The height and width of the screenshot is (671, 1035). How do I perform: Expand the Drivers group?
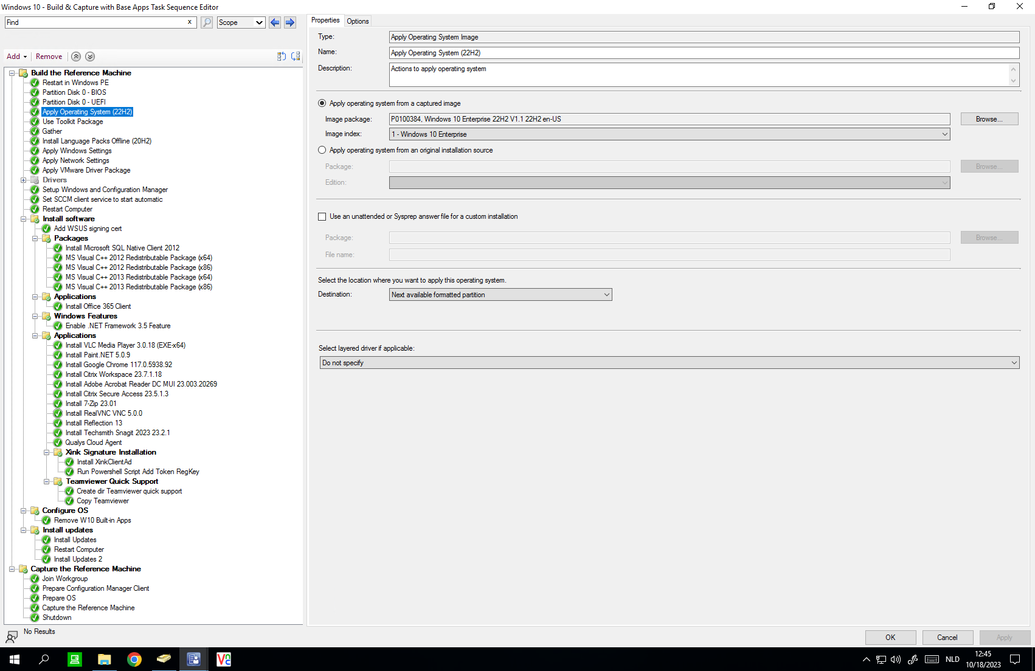[24, 180]
